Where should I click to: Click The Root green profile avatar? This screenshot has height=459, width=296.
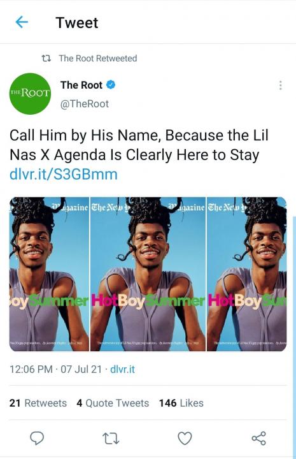click(x=30, y=94)
